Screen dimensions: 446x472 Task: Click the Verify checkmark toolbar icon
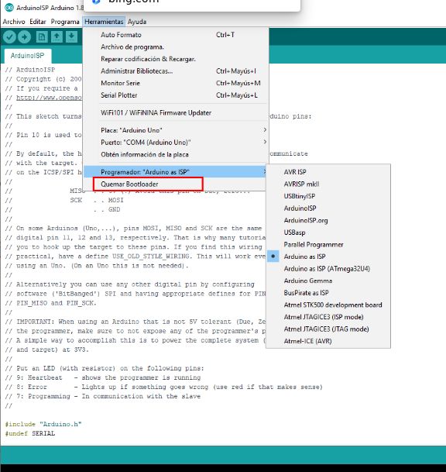point(9,37)
